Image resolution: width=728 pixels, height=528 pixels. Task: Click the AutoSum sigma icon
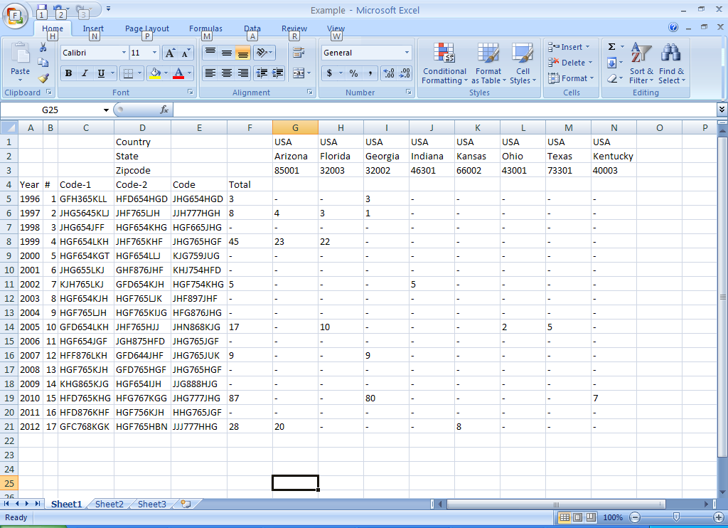pyautogui.click(x=611, y=47)
